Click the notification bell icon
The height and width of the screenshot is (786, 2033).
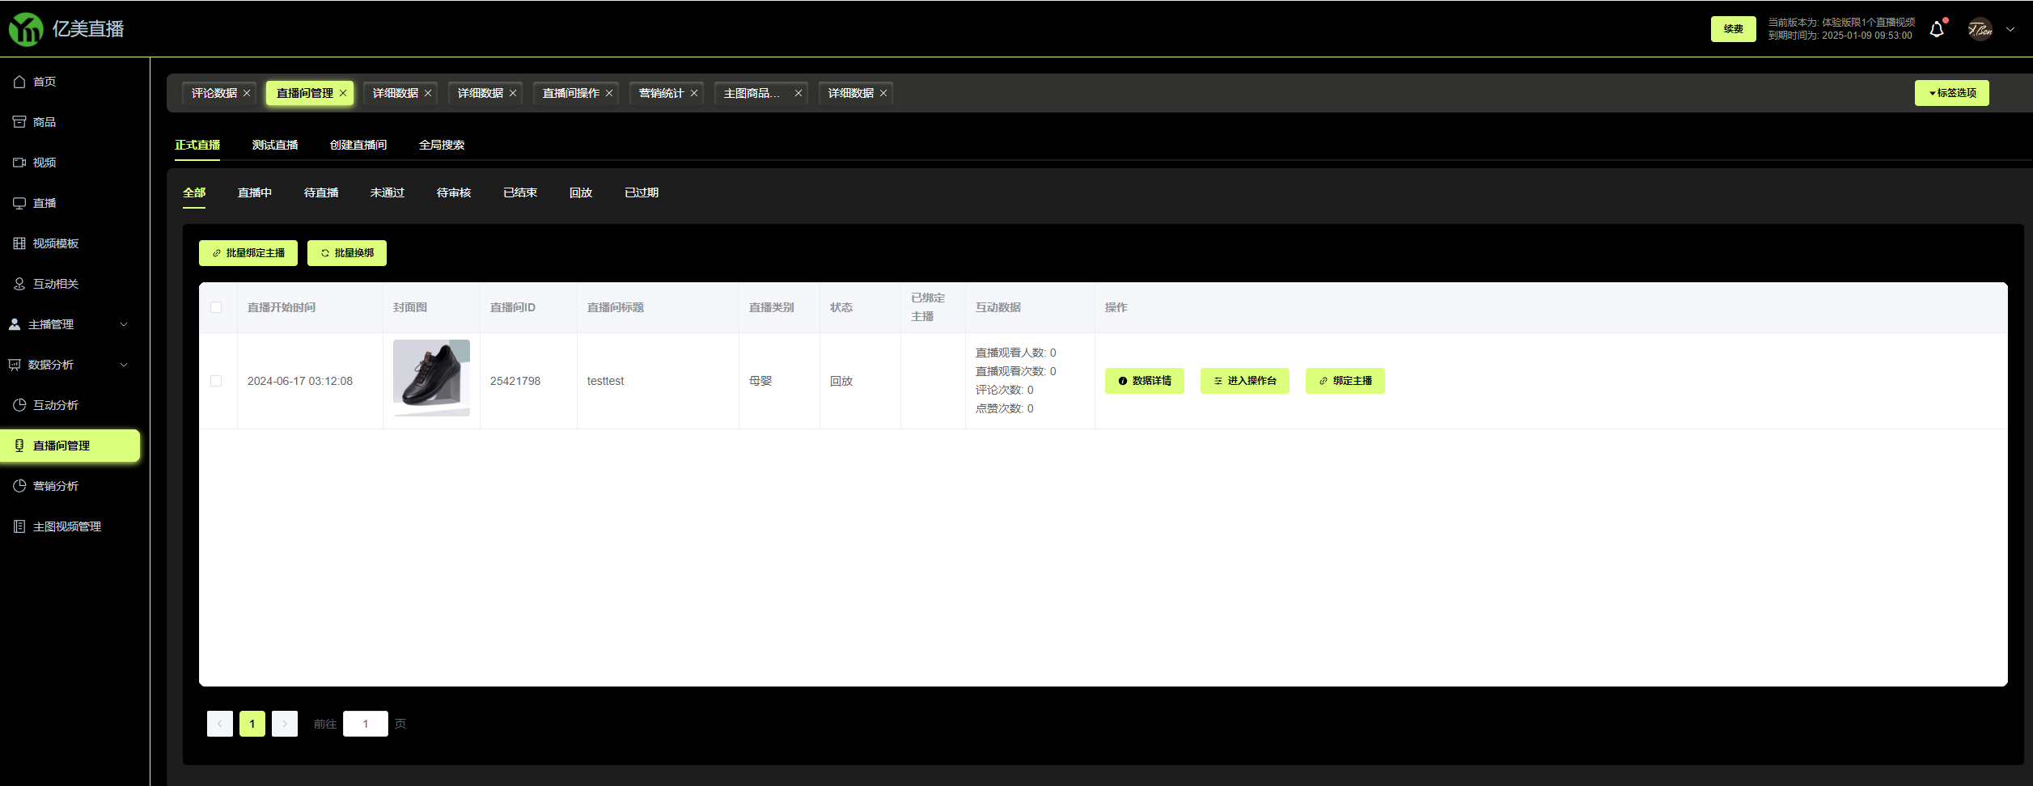1937,30
